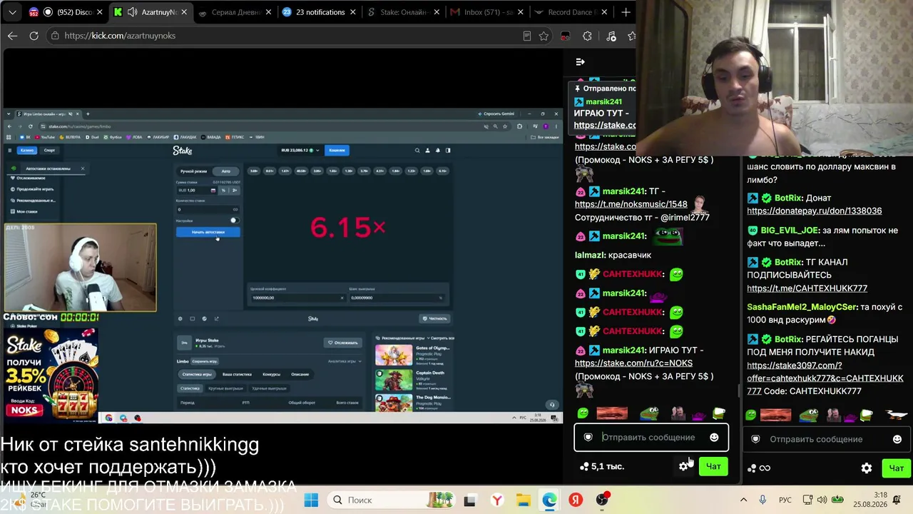The width and height of the screenshot is (913, 514).
Task: Open 'Статистика игры' tab in Stake
Action: tap(197, 374)
